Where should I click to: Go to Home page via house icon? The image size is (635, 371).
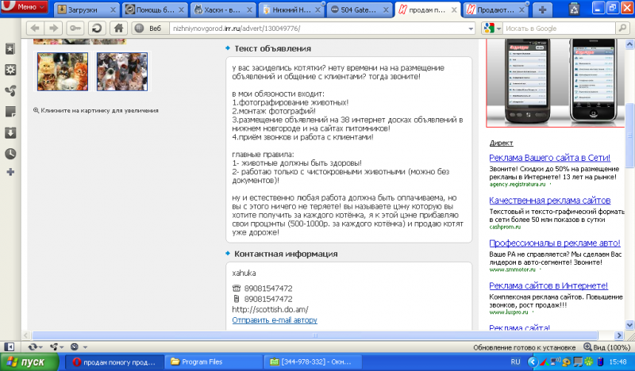[x=117, y=28]
